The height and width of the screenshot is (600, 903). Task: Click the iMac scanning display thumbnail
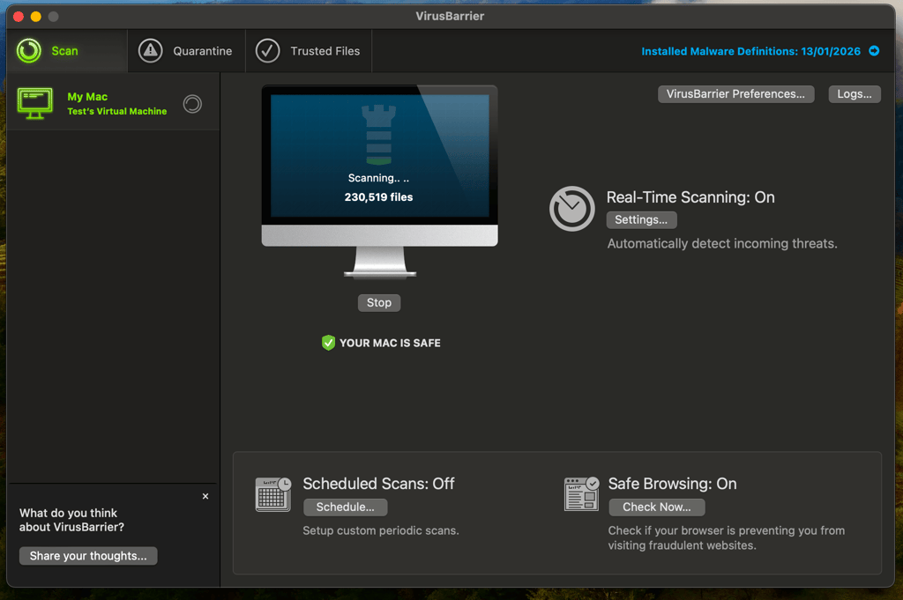point(379,181)
